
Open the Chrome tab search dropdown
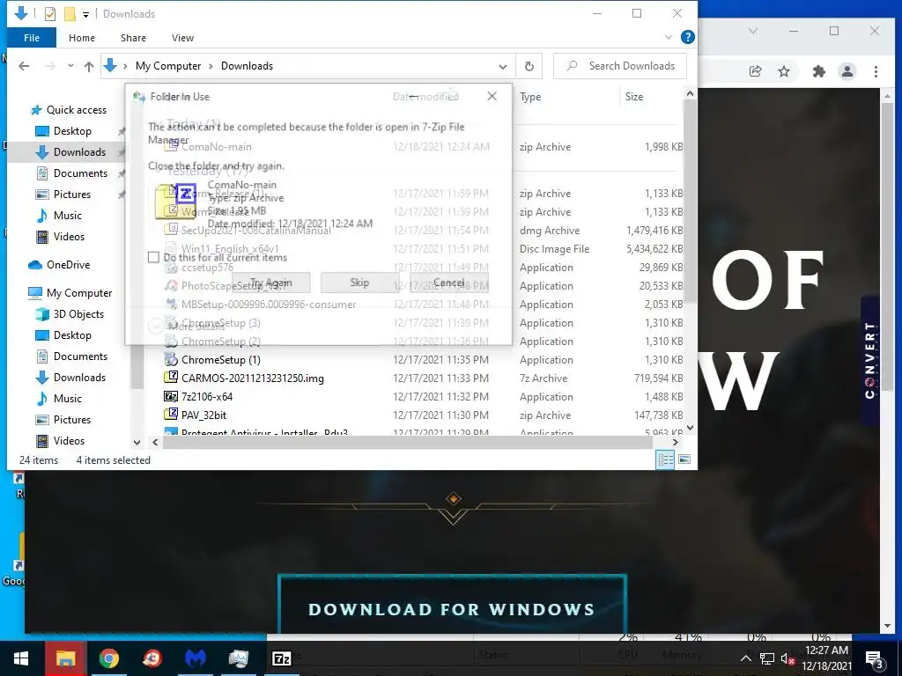coord(753,31)
